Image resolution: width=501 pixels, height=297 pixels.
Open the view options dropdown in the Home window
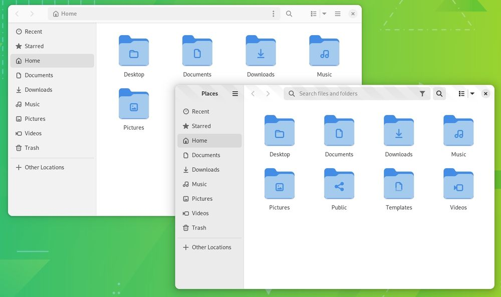pos(324,14)
